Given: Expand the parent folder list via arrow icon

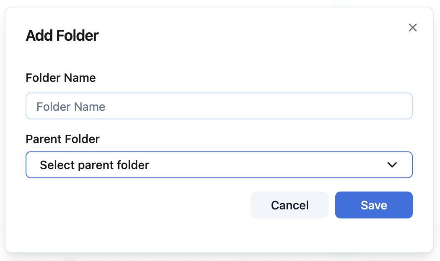Looking at the screenshot, I should (x=392, y=165).
